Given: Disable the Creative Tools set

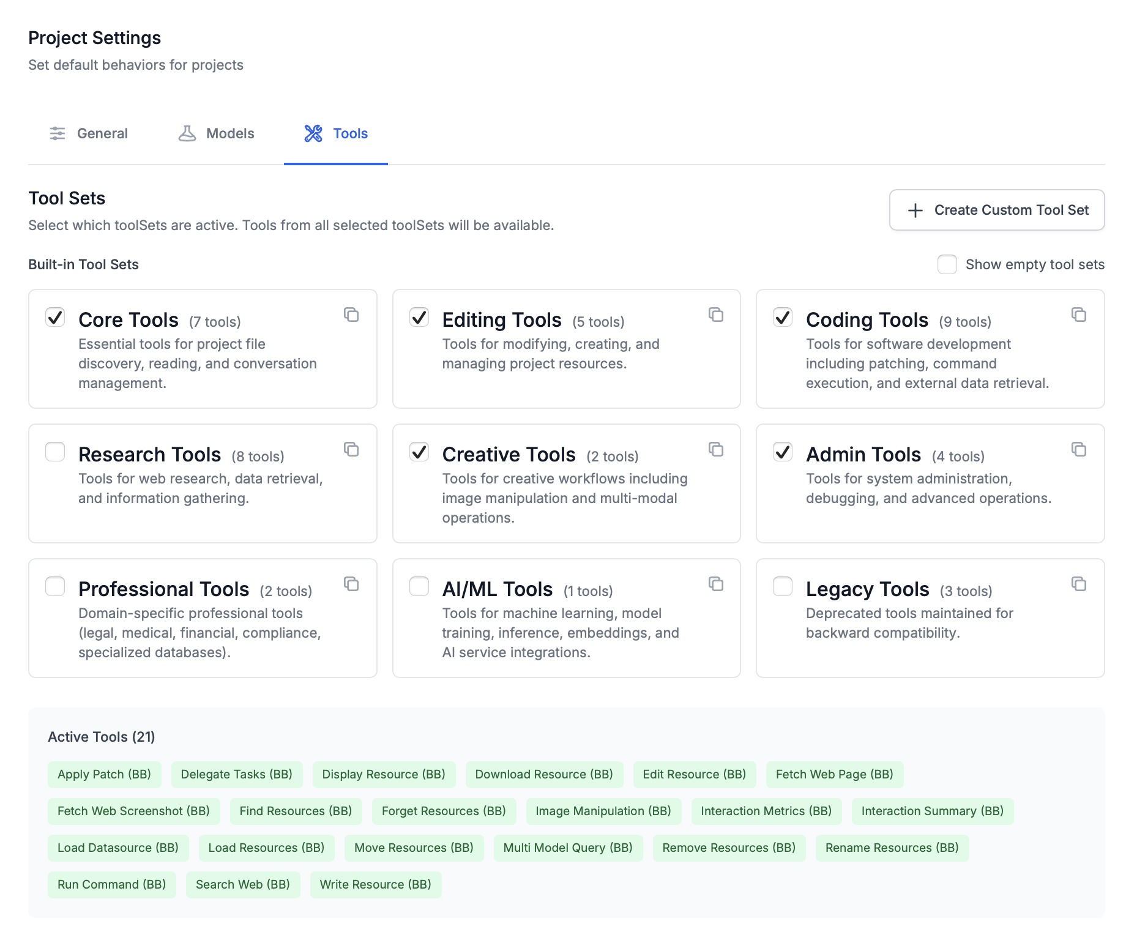Looking at the screenshot, I should 419,452.
